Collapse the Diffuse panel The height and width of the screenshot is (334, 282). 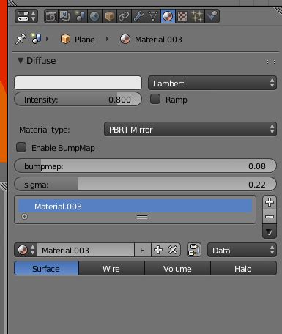[21, 61]
